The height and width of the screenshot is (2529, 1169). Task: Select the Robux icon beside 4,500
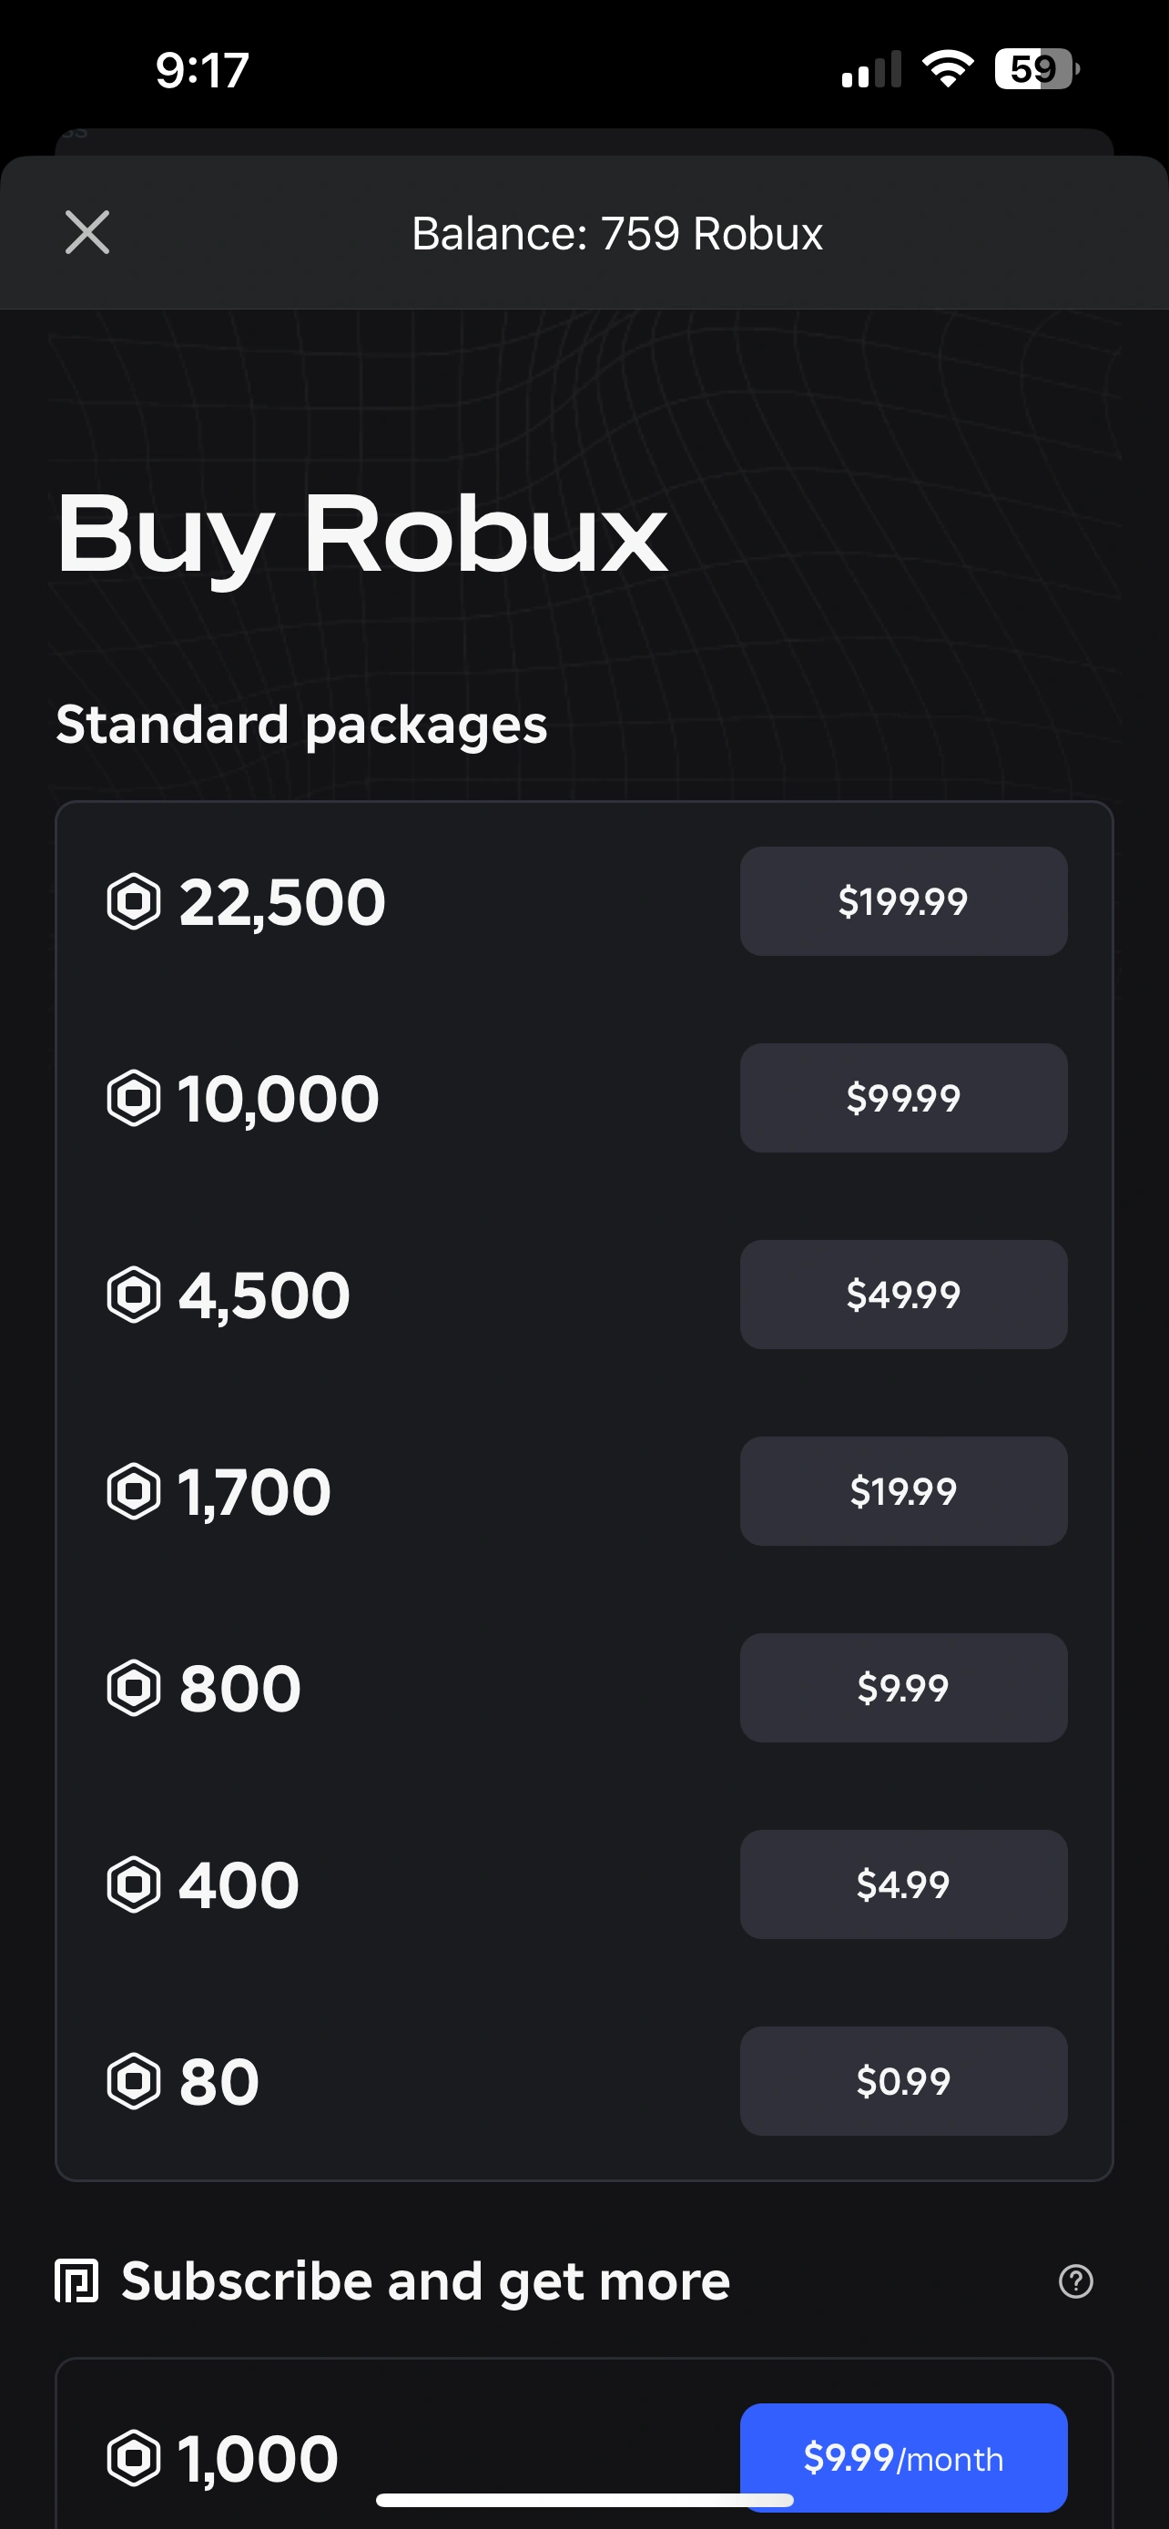tap(134, 1294)
